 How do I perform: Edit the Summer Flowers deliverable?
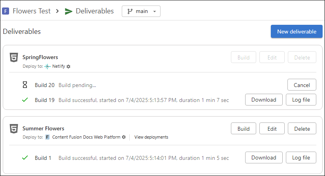(x=272, y=128)
